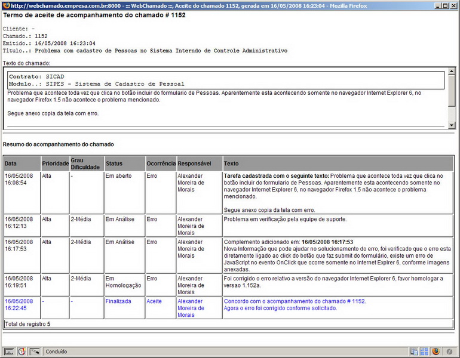
Task: Open the Finalizada status link
Action: [x=118, y=301]
